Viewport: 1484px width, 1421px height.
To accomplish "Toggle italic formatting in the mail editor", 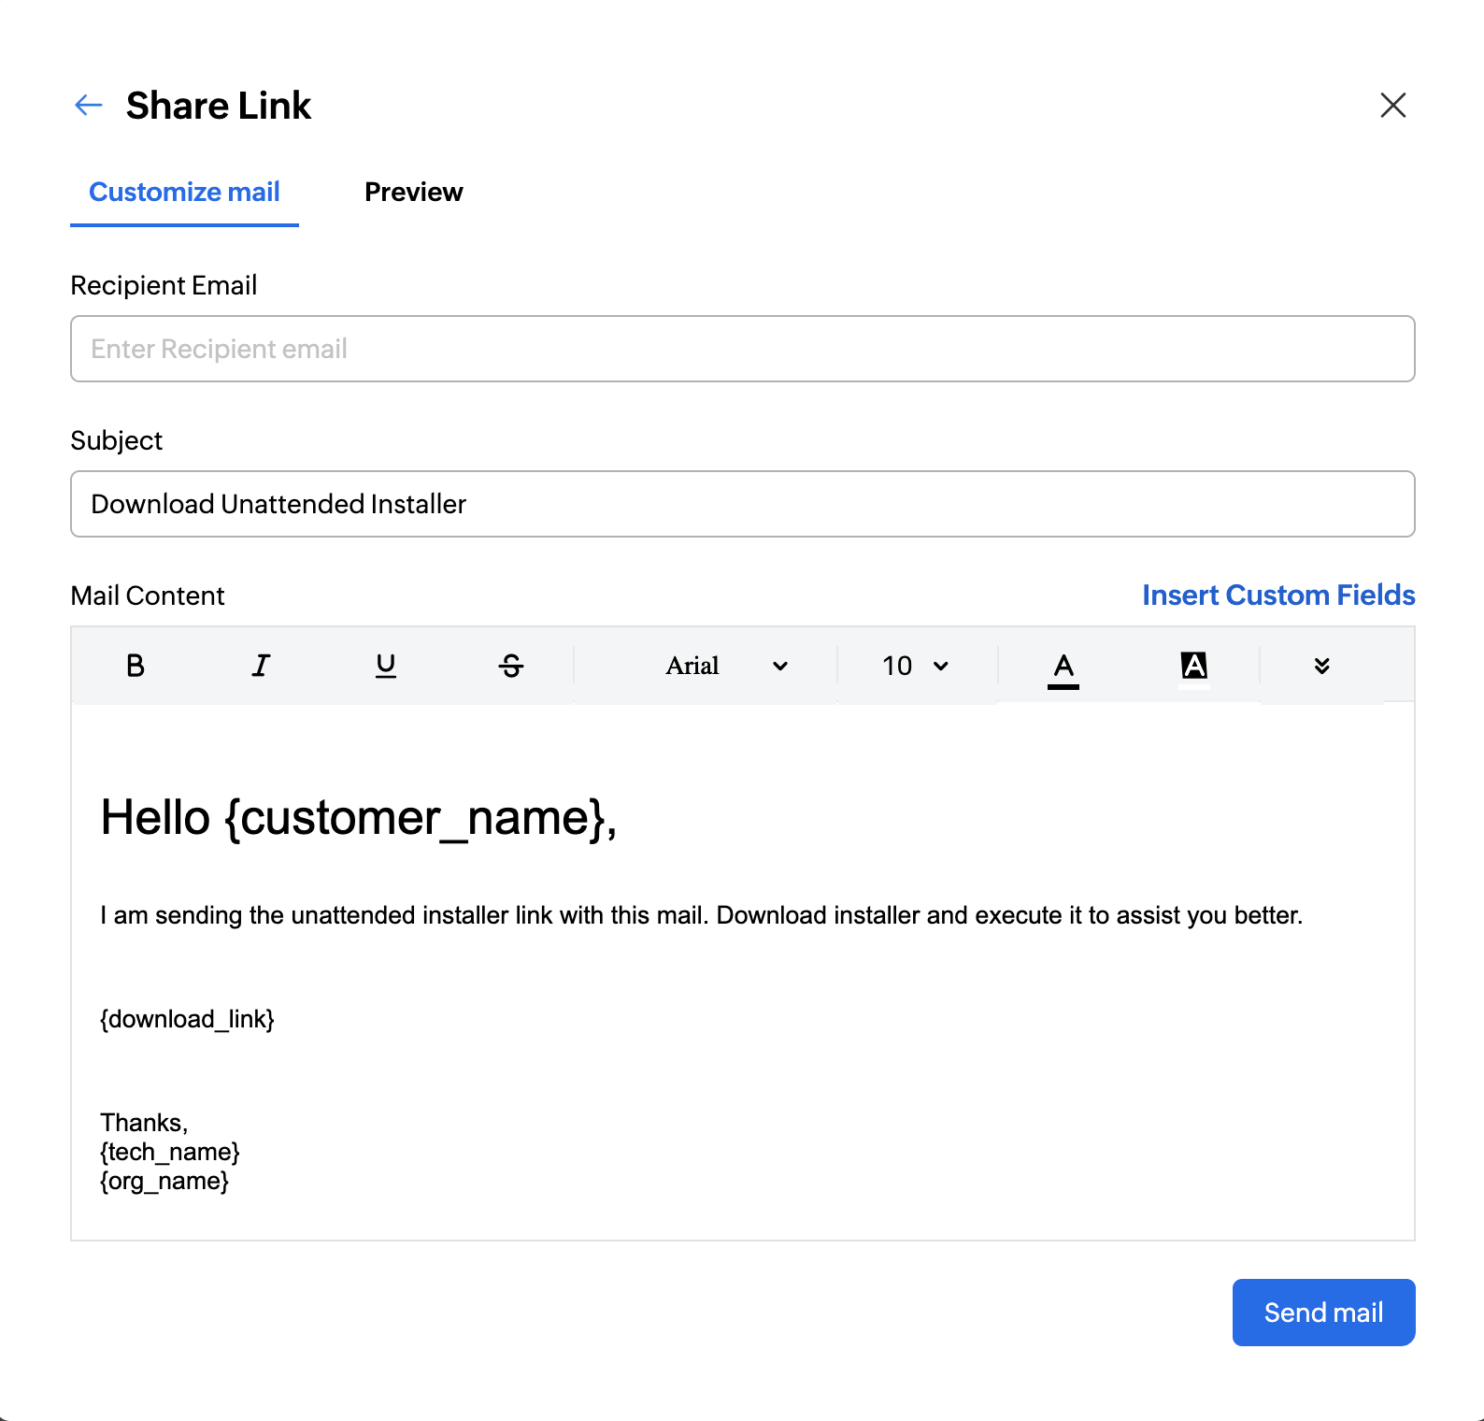I will pos(261,666).
